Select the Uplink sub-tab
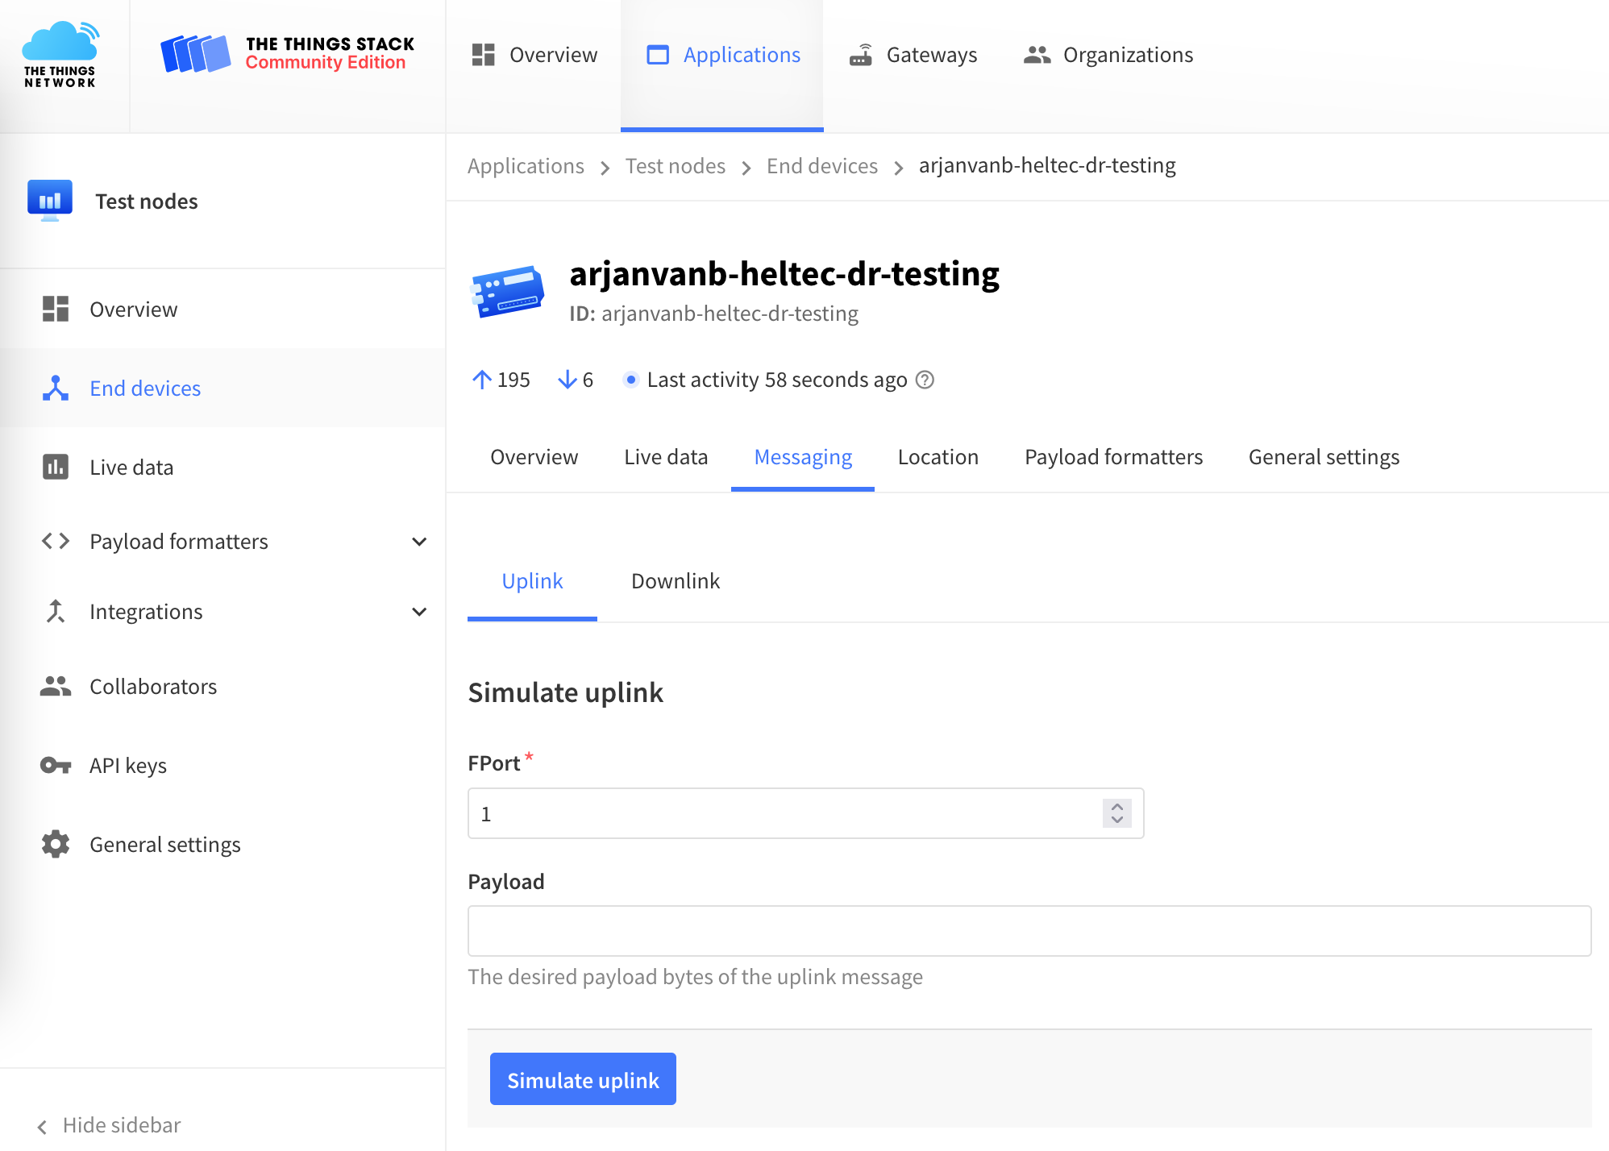 tap(532, 581)
